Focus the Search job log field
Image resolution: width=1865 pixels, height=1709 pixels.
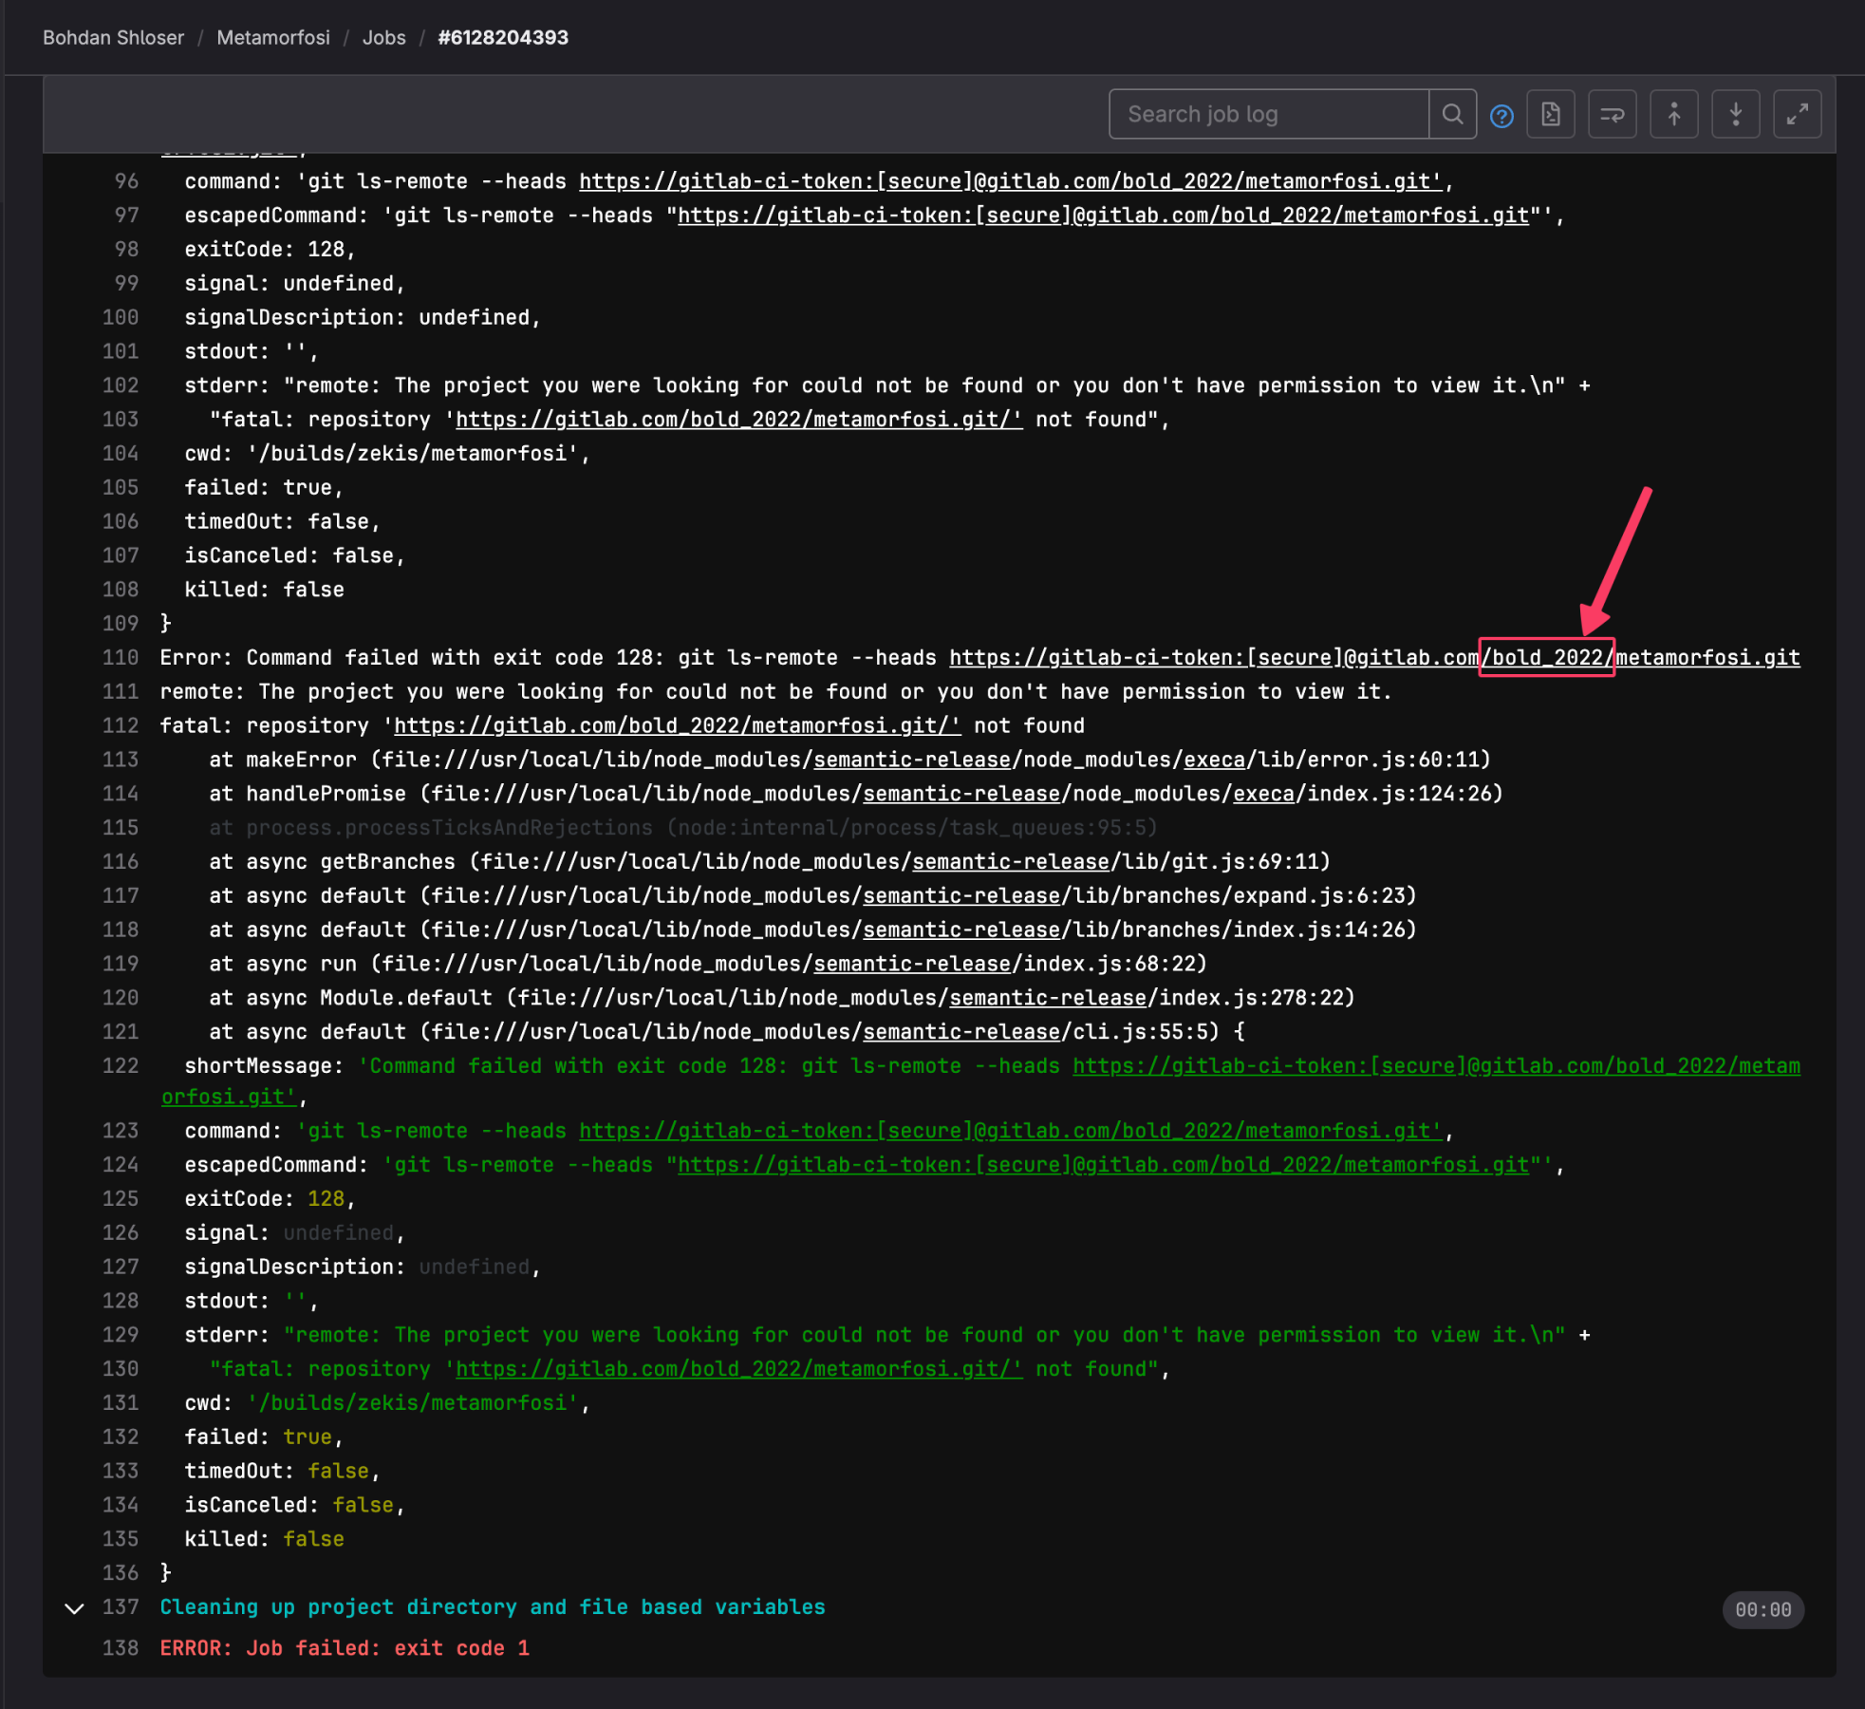click(1269, 115)
